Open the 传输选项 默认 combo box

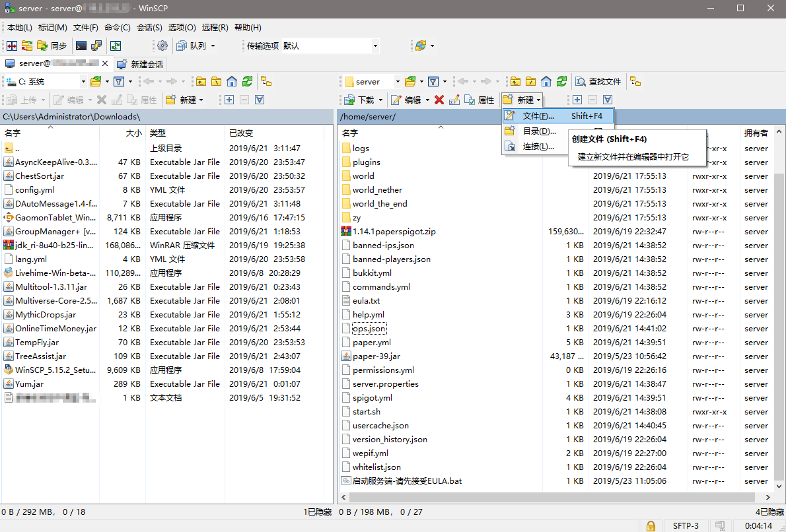331,46
